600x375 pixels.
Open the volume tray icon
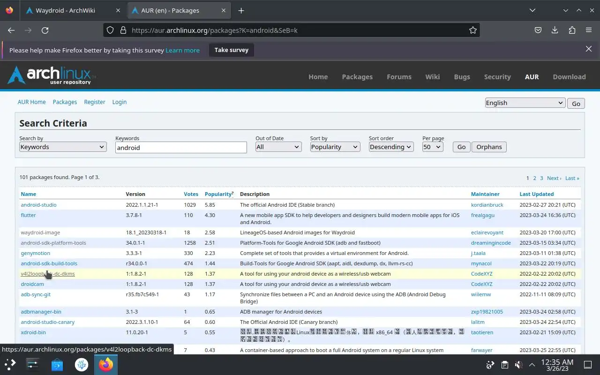click(518, 365)
